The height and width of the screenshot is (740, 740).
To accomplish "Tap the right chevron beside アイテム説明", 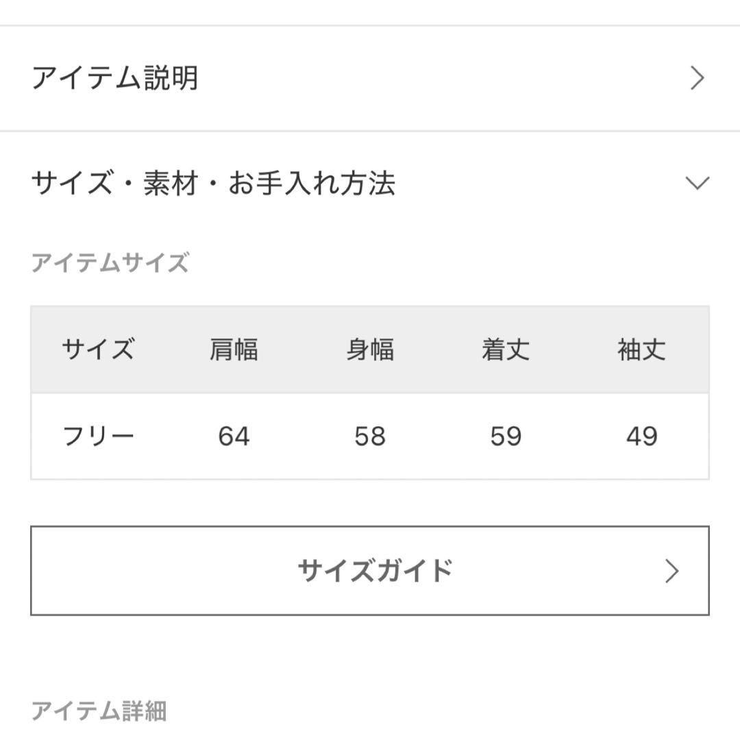I will pyautogui.click(x=697, y=79).
